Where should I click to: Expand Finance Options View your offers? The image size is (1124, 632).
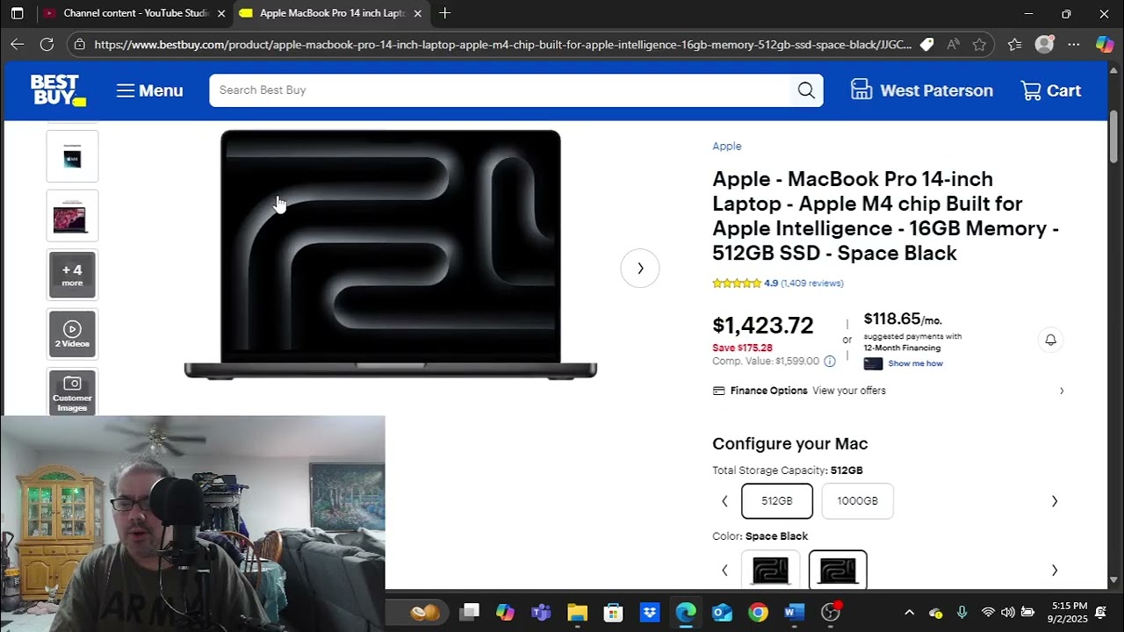(x=889, y=391)
